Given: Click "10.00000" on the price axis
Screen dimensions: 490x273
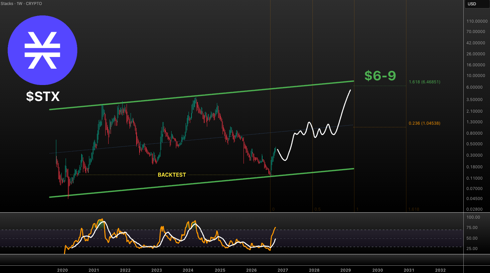Looking at the screenshot, I should (x=476, y=76).
